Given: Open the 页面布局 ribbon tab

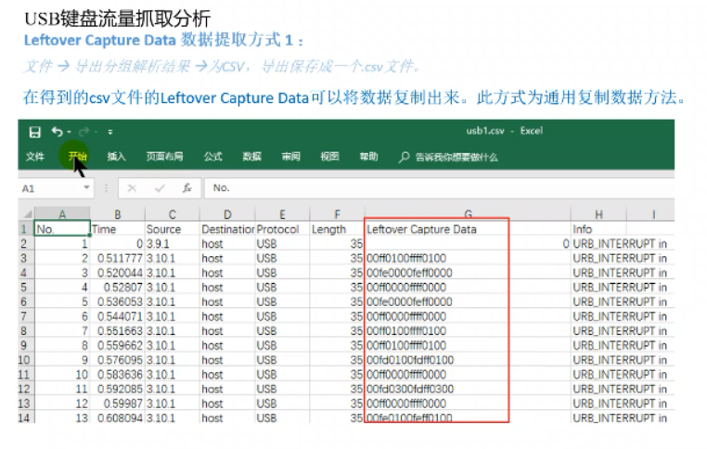Looking at the screenshot, I should point(164,157).
